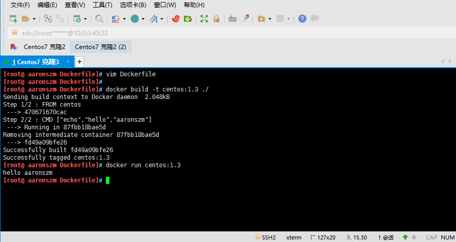Click 'Step 1/2 : FROM centos' line
The height and width of the screenshot is (242, 456).
click(x=42, y=105)
